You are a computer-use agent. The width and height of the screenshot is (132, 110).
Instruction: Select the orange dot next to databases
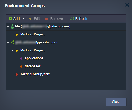click(x=21, y=67)
